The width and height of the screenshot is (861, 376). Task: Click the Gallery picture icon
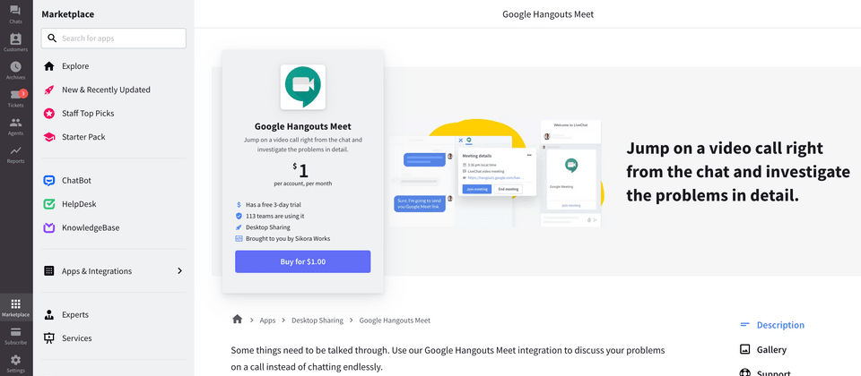pyautogui.click(x=745, y=349)
